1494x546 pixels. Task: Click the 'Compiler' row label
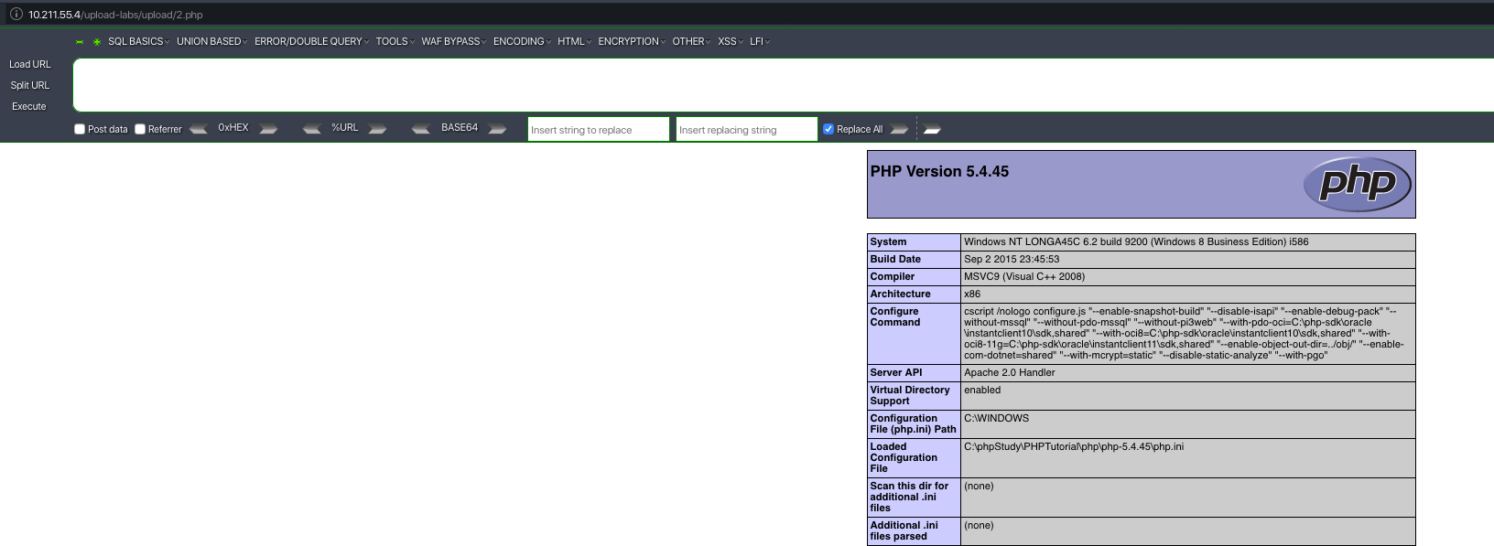tap(893, 276)
